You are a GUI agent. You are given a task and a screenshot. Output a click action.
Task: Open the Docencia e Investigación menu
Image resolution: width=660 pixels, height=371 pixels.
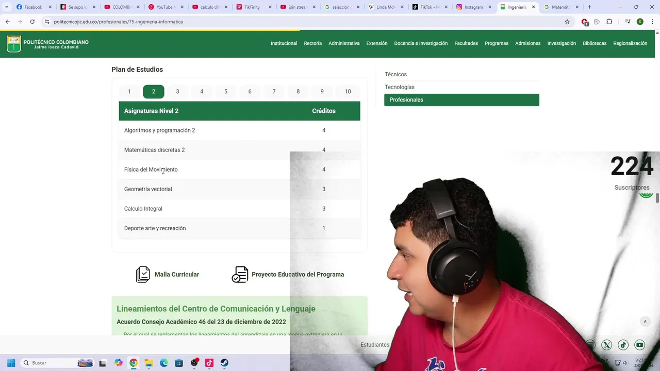pyautogui.click(x=421, y=43)
